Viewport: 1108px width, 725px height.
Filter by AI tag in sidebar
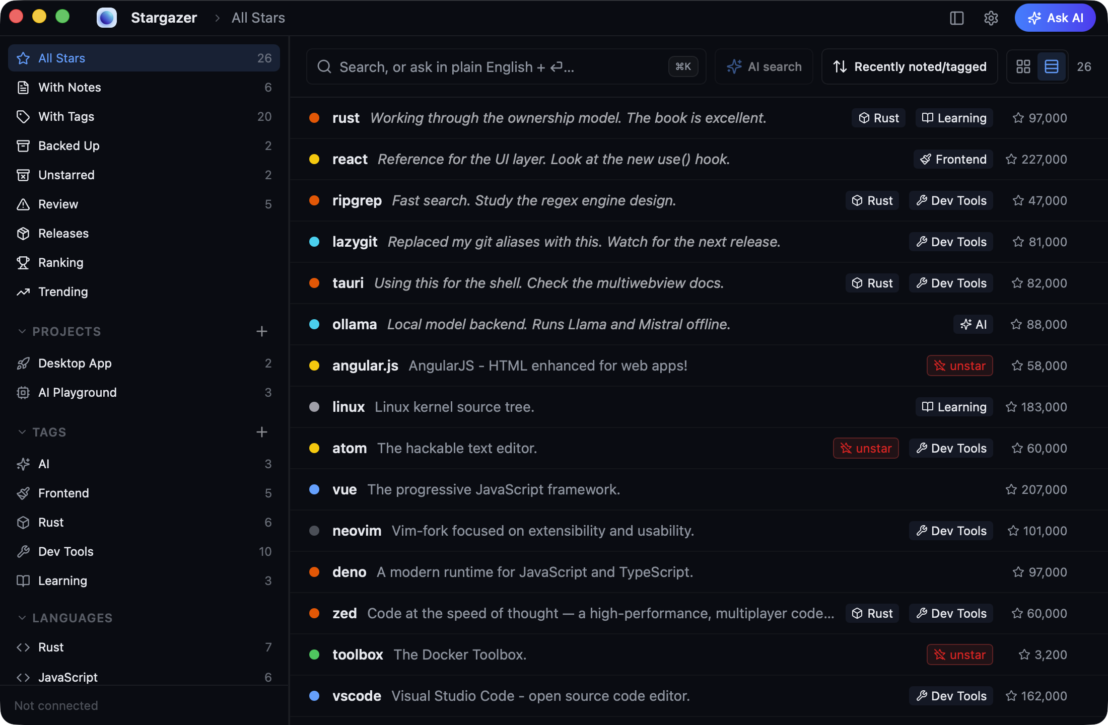point(144,464)
